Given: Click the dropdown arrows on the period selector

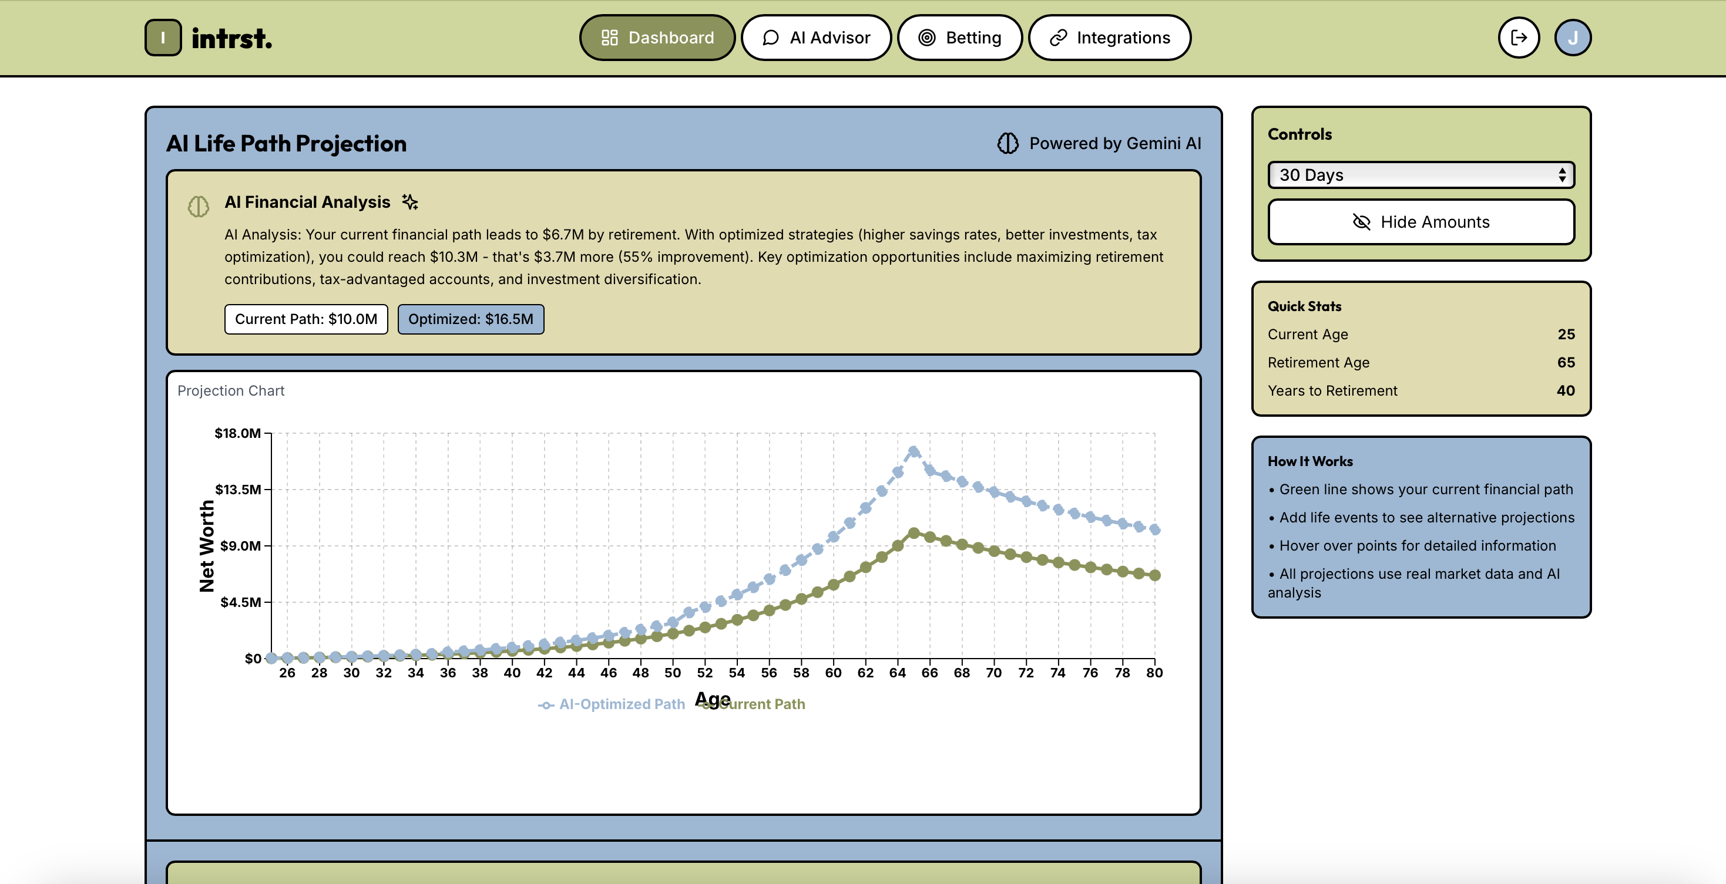Looking at the screenshot, I should (x=1562, y=175).
